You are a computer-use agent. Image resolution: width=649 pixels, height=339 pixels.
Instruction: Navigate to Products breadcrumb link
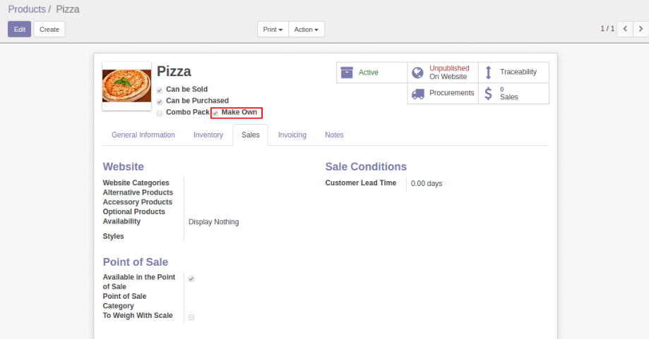(x=26, y=9)
